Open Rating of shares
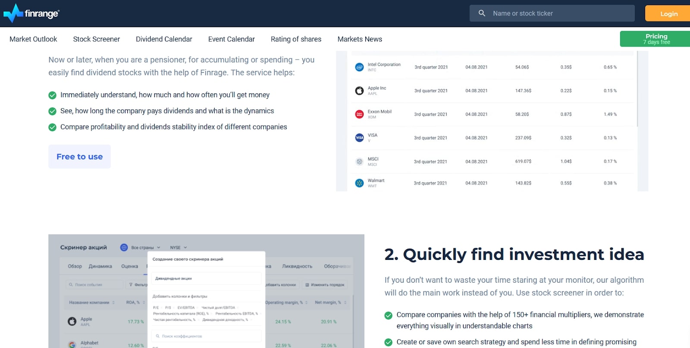The width and height of the screenshot is (690, 348). (296, 39)
